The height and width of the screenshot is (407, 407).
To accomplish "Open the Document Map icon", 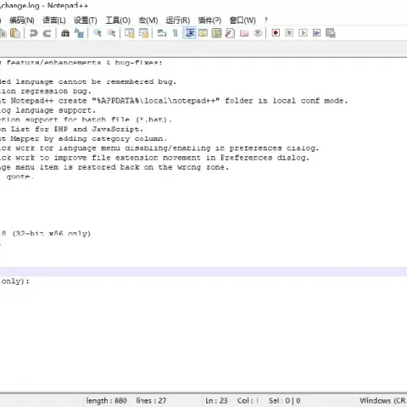I will pos(216,33).
